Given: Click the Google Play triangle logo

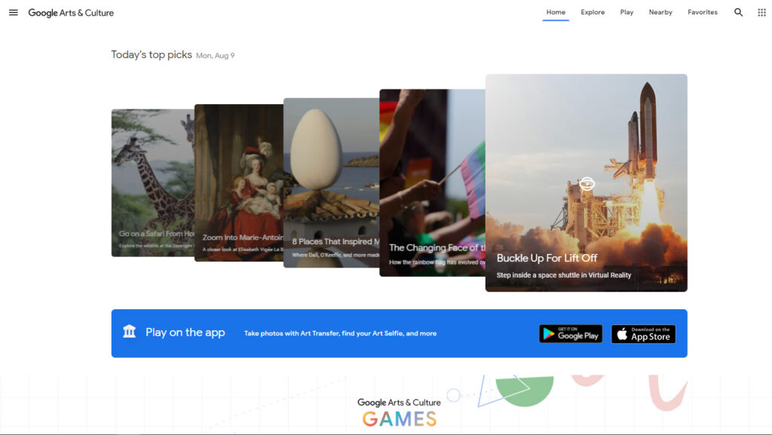Looking at the screenshot, I should point(548,334).
